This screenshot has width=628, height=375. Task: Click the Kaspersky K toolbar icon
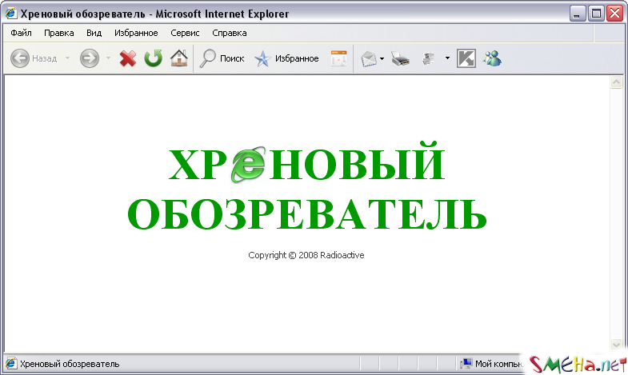pyautogui.click(x=466, y=58)
